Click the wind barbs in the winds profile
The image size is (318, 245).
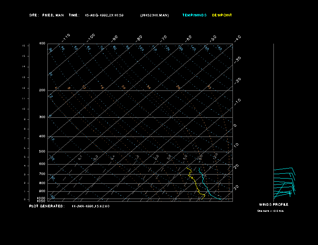pos(284,182)
